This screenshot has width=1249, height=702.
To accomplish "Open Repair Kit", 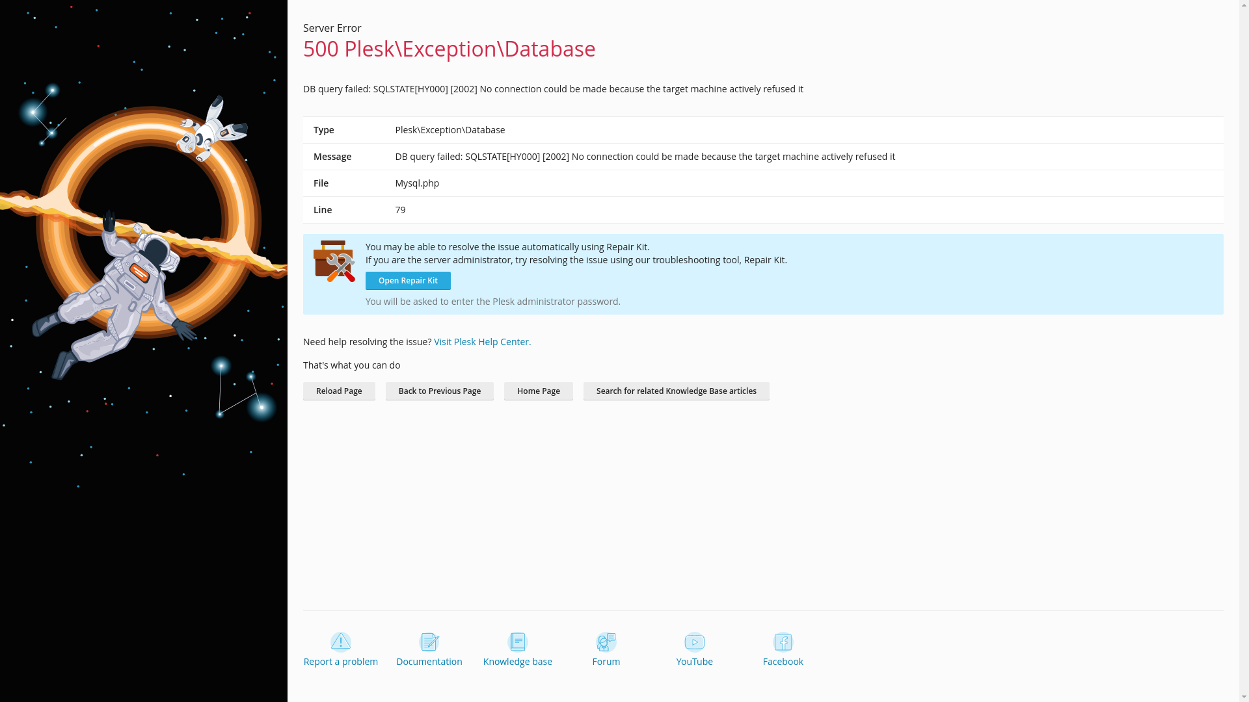I will pos(408,281).
